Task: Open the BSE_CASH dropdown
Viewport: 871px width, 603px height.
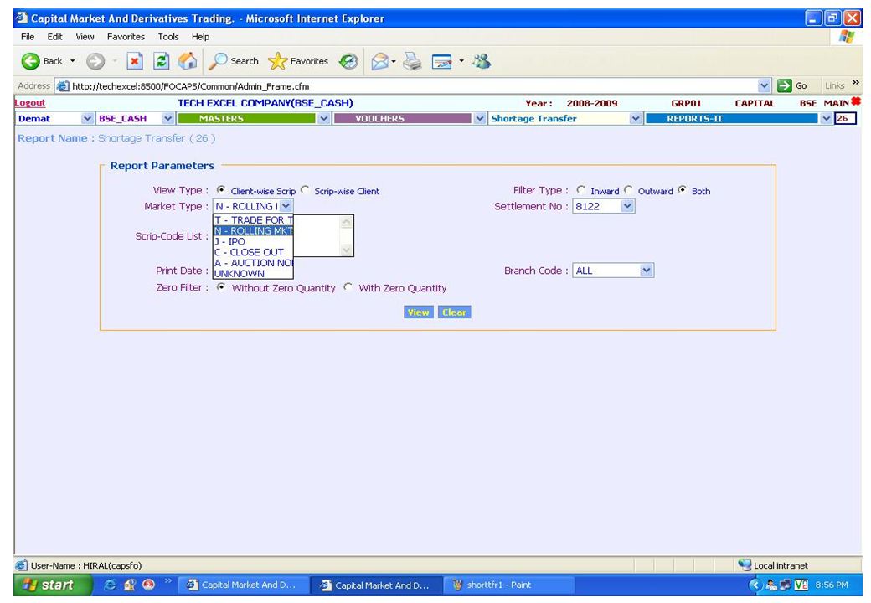Action: point(135,118)
